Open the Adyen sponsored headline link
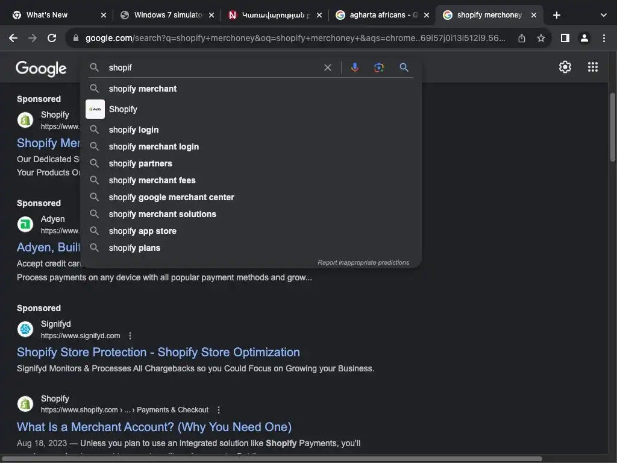Screen dimensions: 617x463 pyautogui.click(x=48, y=247)
